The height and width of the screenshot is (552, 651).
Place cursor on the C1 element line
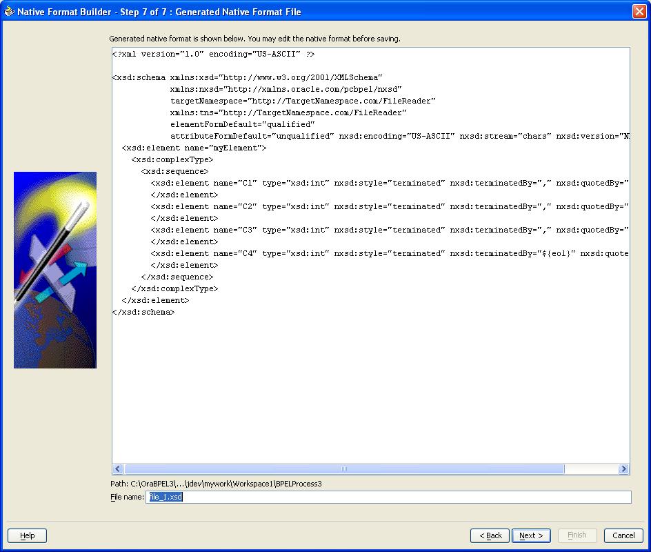pyautogui.click(x=345, y=183)
